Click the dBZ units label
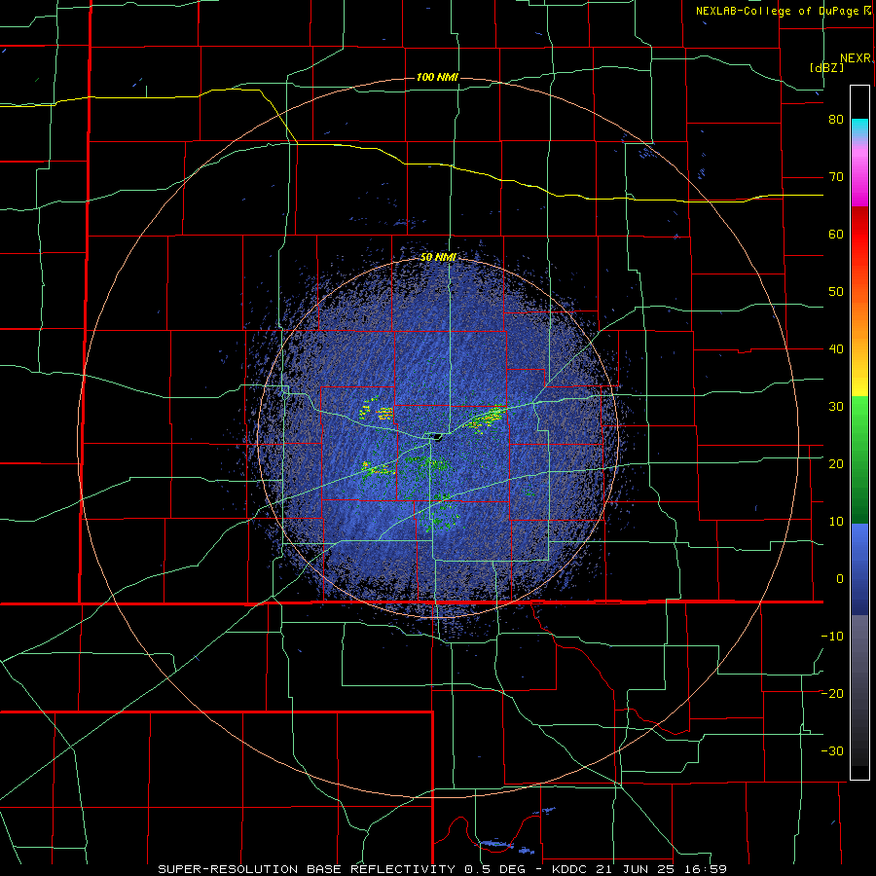This screenshot has height=876, width=876. pos(826,68)
